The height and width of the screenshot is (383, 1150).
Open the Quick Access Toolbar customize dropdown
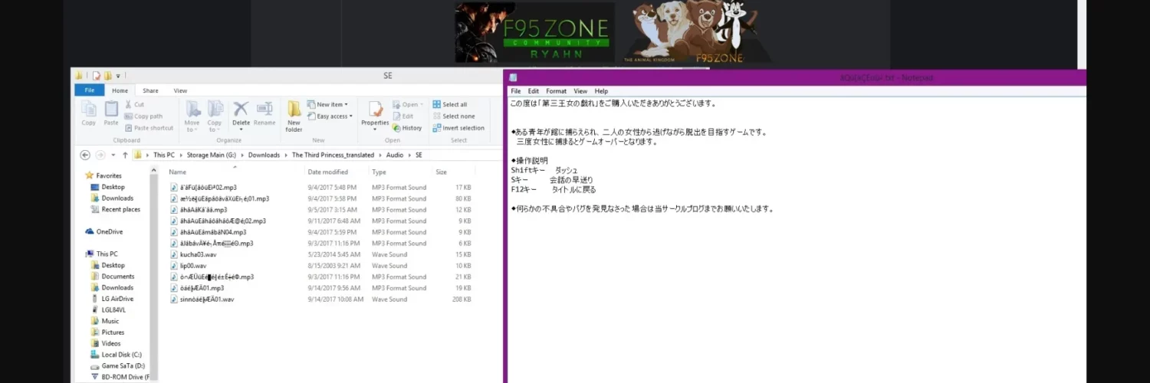tap(117, 76)
